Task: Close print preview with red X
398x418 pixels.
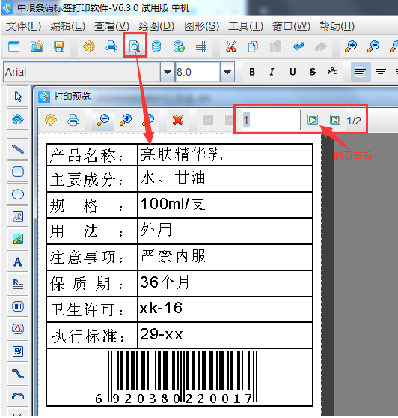Action: (178, 120)
